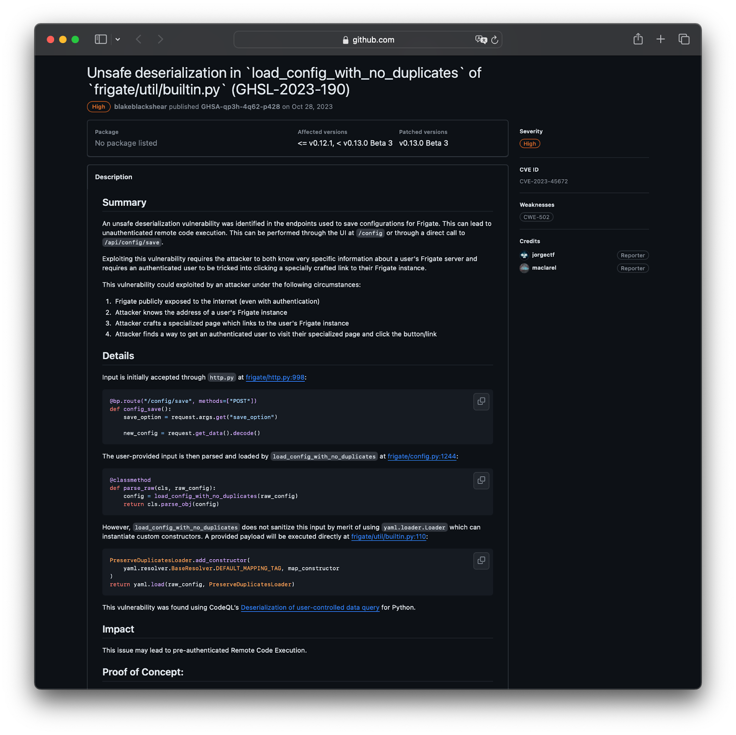The image size is (736, 735).
Task: Open maclarel's profile from Credits
Action: click(544, 268)
